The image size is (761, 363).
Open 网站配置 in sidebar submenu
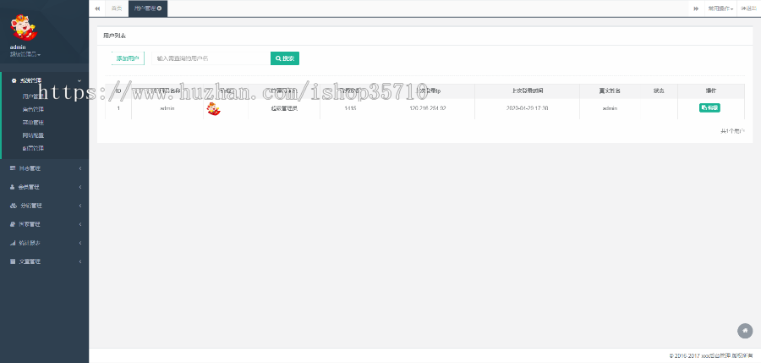pos(33,135)
